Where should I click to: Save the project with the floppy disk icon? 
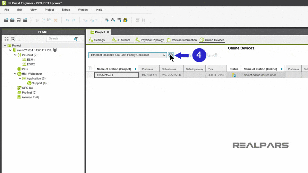[x=19, y=20]
